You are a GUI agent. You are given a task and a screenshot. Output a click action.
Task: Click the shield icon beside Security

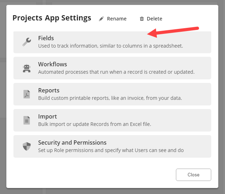[26, 146]
